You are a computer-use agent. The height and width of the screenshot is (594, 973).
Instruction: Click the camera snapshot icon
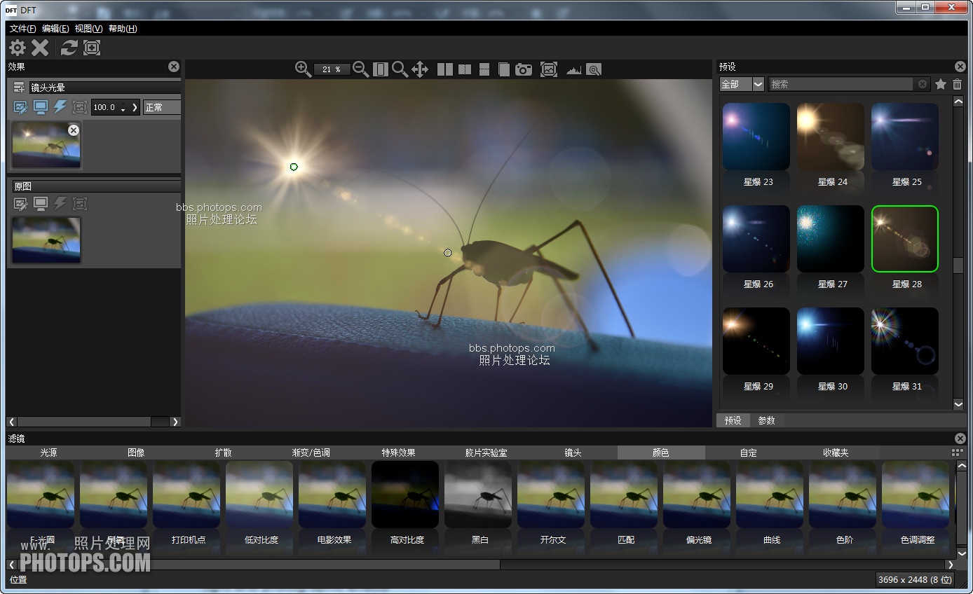(524, 69)
